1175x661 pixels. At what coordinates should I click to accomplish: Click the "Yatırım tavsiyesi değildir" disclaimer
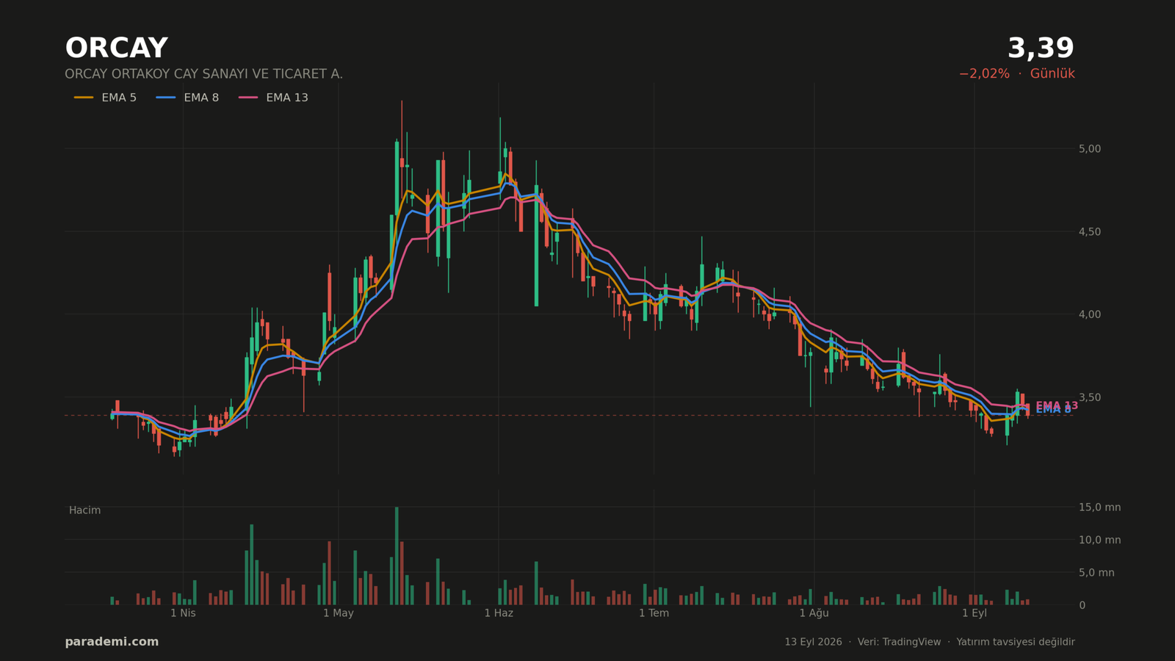click(x=1016, y=642)
